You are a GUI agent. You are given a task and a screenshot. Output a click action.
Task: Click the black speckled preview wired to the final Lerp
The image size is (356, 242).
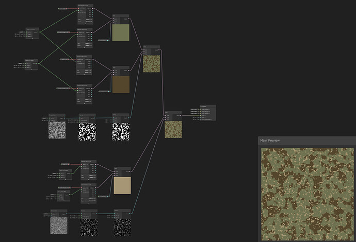[122, 228]
